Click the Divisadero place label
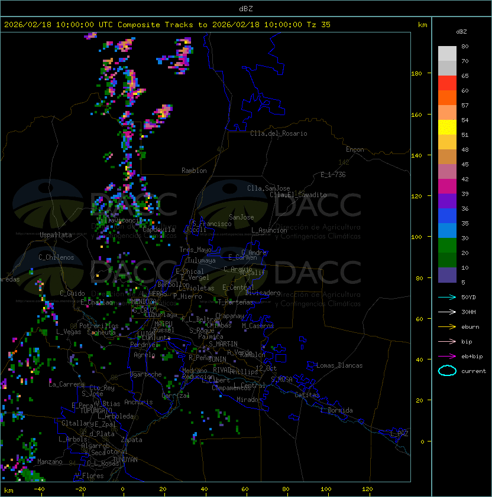The width and height of the screenshot is (492, 497). (x=263, y=293)
